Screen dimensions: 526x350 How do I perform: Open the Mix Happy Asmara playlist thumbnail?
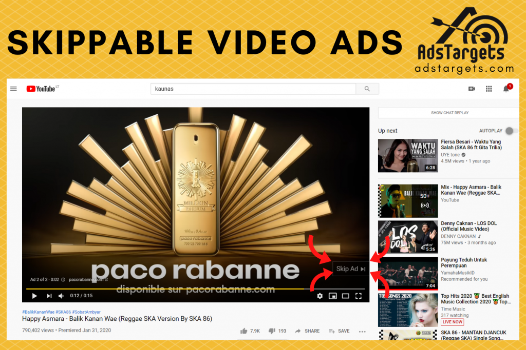coord(408,201)
